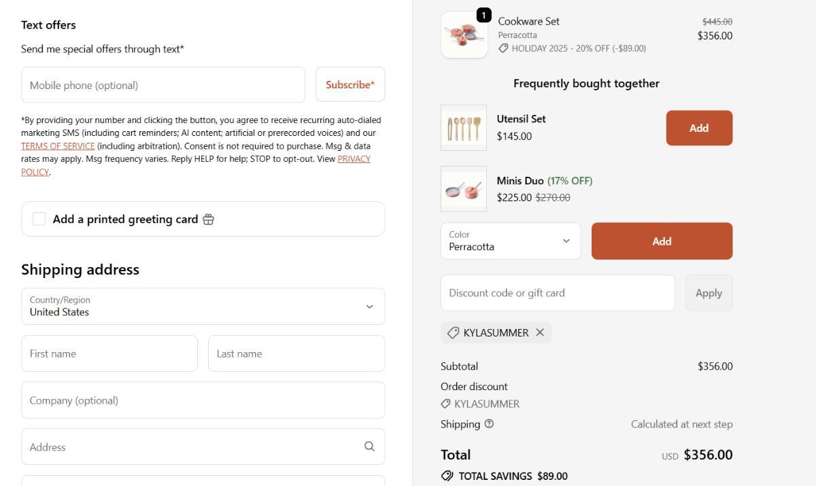Click the holiday discount tag icon
This screenshot has height=486, width=816.
click(503, 48)
